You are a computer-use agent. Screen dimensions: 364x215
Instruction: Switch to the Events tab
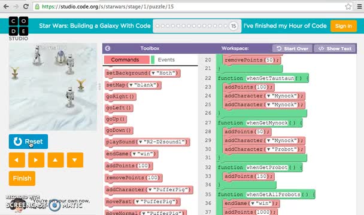(x=166, y=60)
